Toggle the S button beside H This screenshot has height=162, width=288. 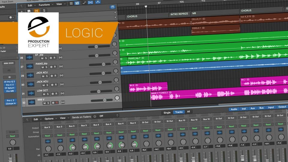pos(44,10)
